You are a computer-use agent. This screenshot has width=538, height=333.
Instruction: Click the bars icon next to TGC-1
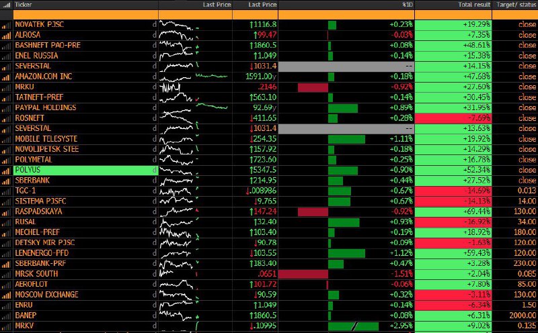pyautogui.click(x=6, y=191)
